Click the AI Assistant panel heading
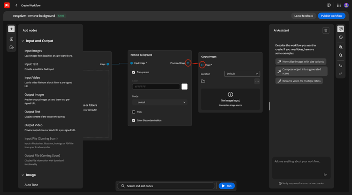 pos(281,30)
